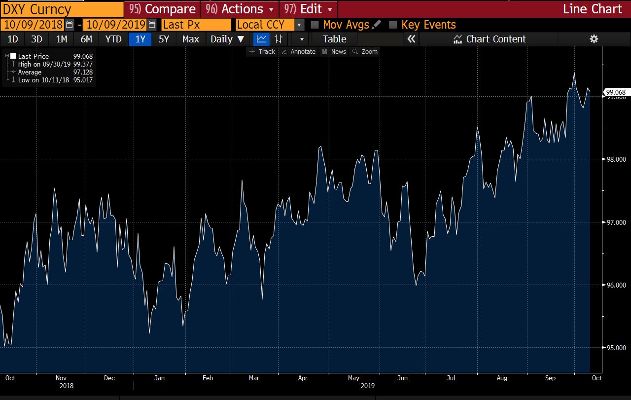
Task: Select the 5Y range tab
Action: coord(164,39)
